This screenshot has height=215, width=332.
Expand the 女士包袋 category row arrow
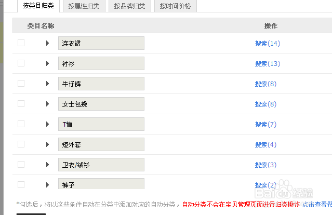coord(47,104)
